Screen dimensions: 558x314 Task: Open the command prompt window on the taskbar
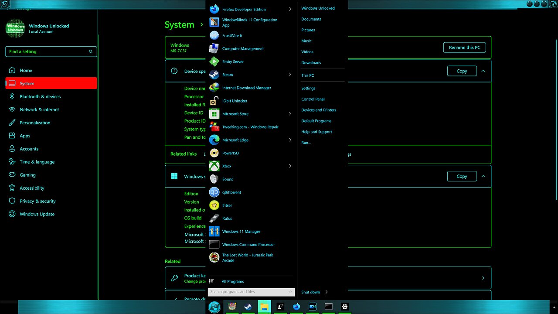point(329,307)
